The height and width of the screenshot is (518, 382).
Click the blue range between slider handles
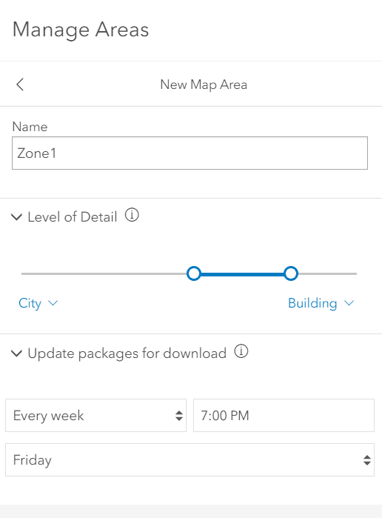coord(242,274)
